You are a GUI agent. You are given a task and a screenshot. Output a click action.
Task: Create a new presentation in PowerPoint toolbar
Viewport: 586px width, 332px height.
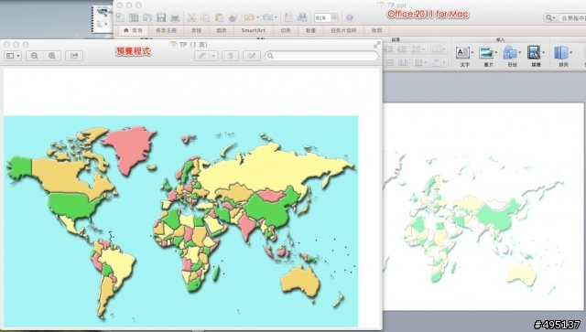tap(120, 17)
